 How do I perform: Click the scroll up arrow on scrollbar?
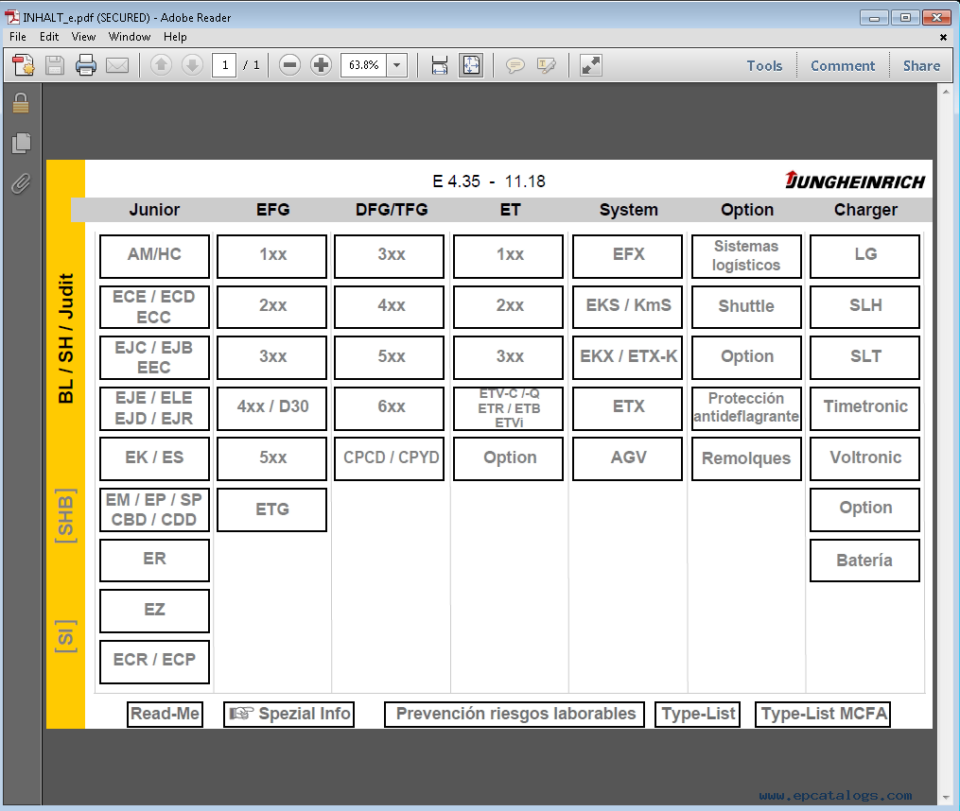(946, 93)
